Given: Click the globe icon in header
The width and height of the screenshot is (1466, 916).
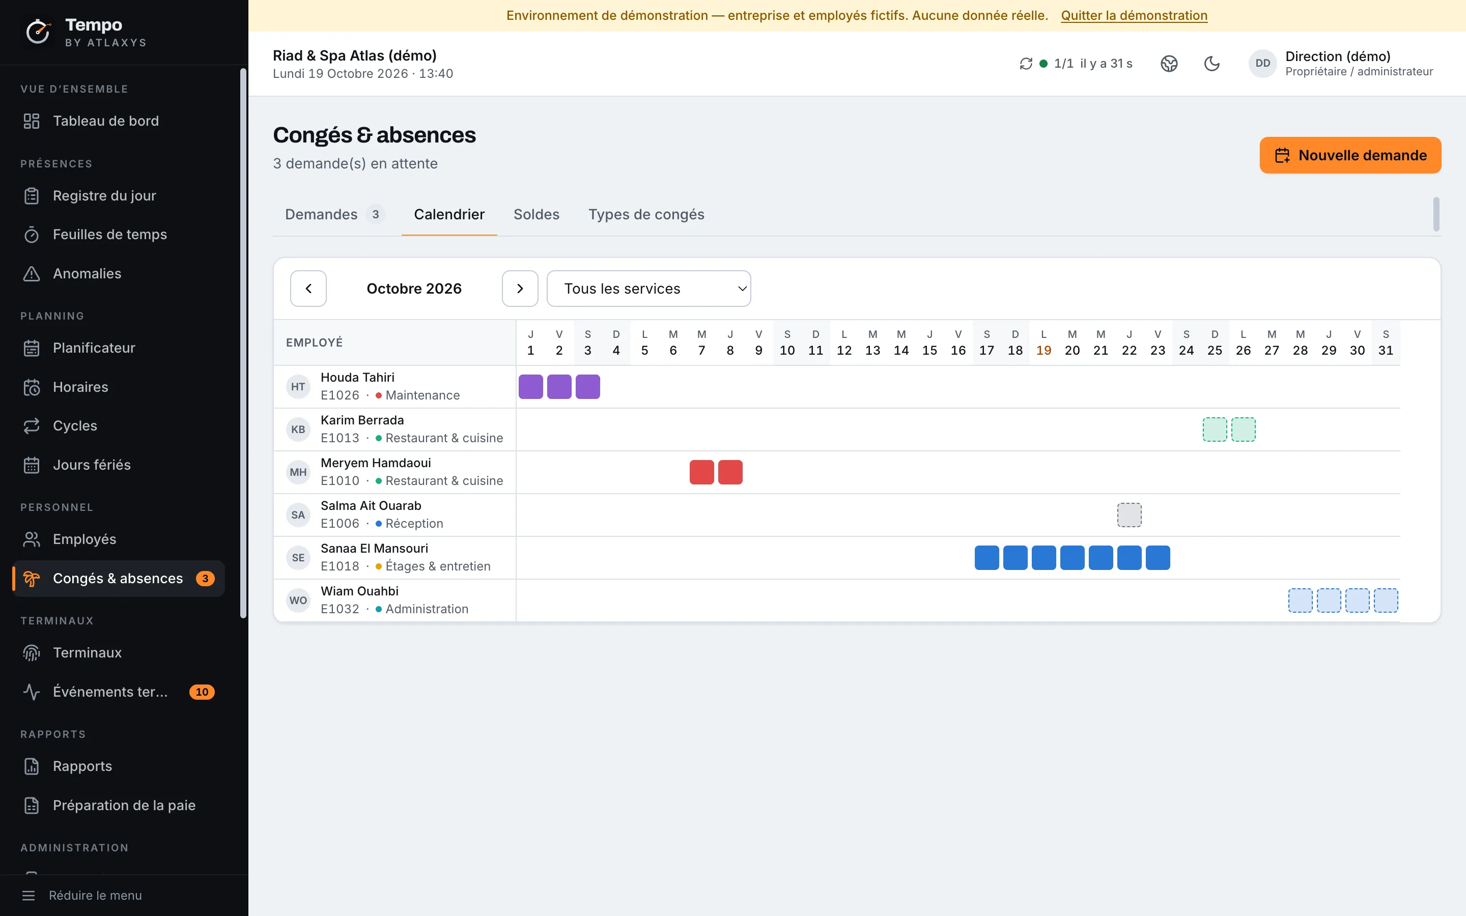Looking at the screenshot, I should click(1169, 64).
